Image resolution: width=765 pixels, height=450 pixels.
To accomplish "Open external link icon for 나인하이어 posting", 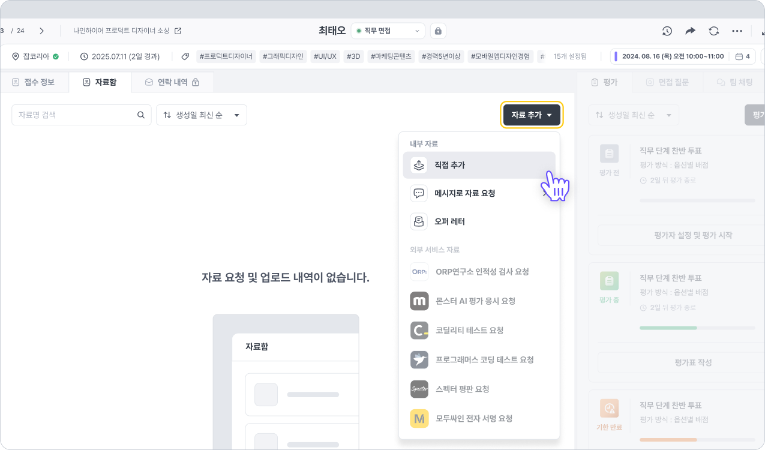I will pos(178,31).
